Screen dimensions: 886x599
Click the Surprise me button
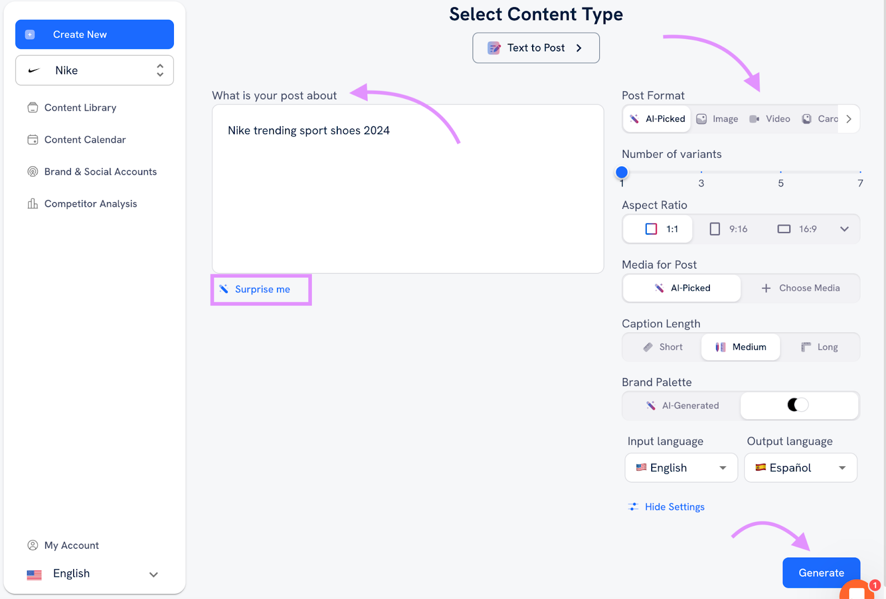(261, 290)
